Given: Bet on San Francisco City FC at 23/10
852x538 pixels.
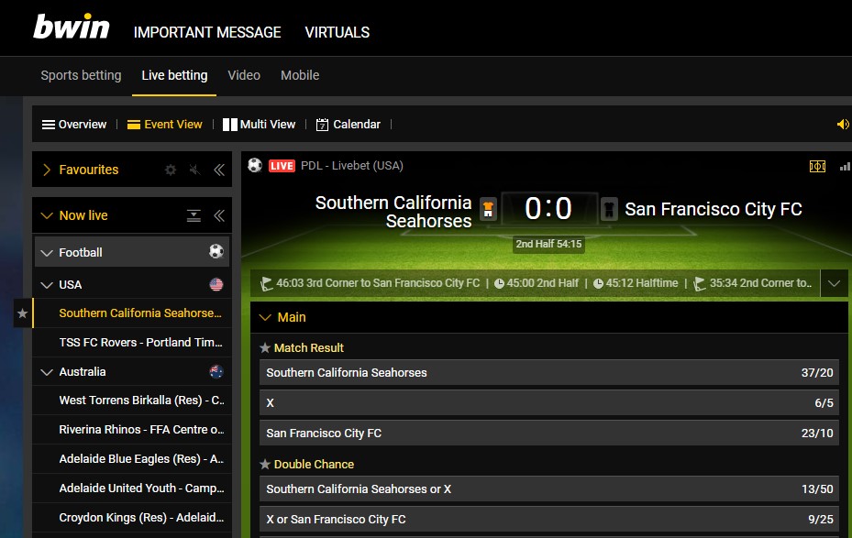Looking at the screenshot, I should [x=549, y=434].
